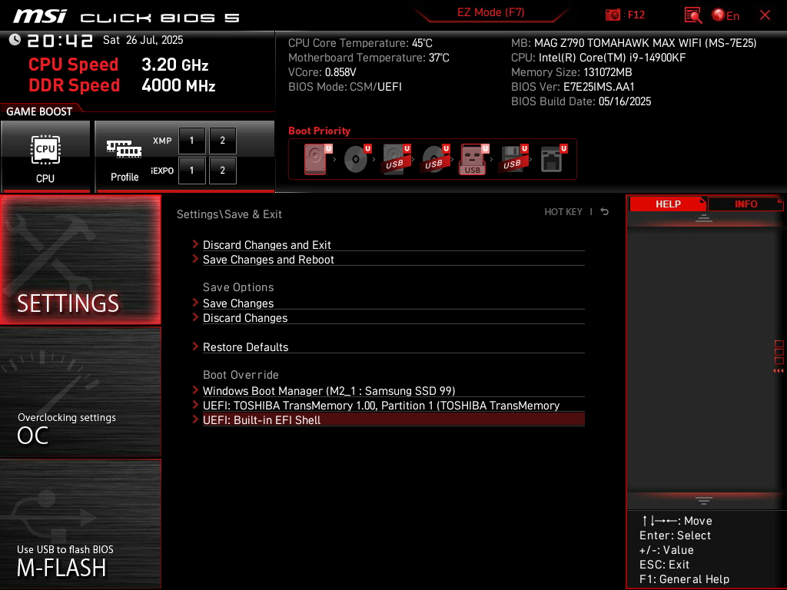Select the network boot priority icon
The width and height of the screenshot is (787, 590).
point(553,159)
